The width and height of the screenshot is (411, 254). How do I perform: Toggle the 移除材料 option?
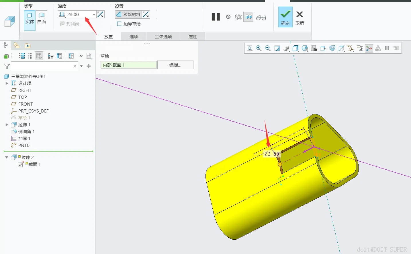(x=128, y=14)
